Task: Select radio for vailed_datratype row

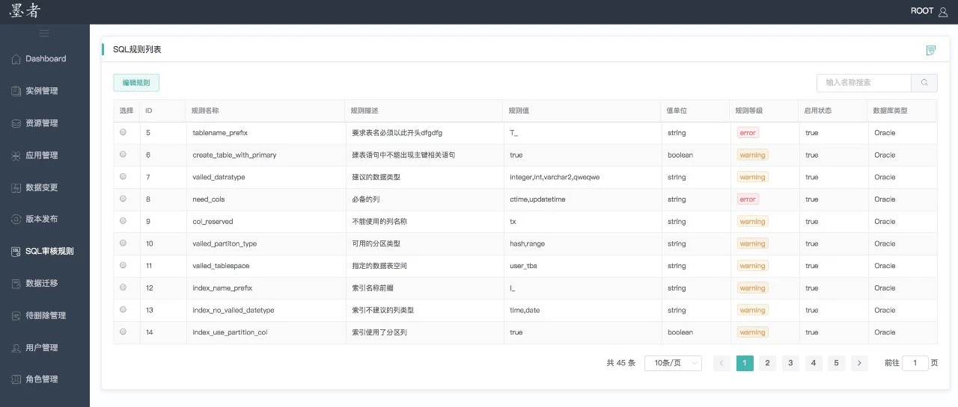Action: click(x=123, y=177)
